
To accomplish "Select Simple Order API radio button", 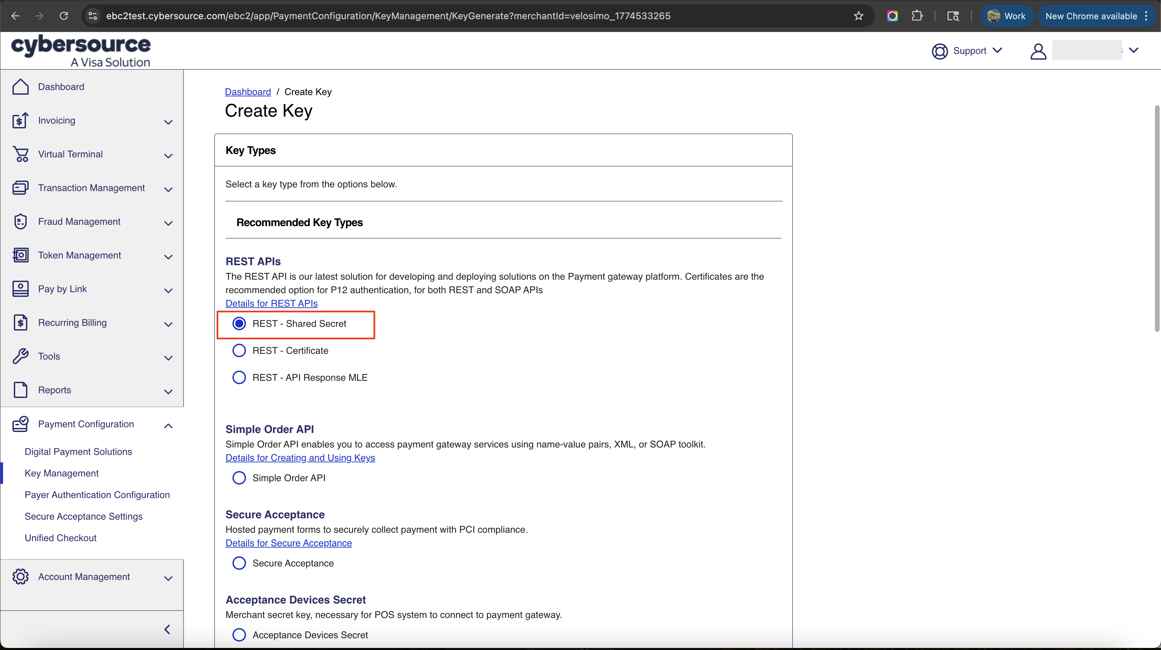I will tap(239, 478).
